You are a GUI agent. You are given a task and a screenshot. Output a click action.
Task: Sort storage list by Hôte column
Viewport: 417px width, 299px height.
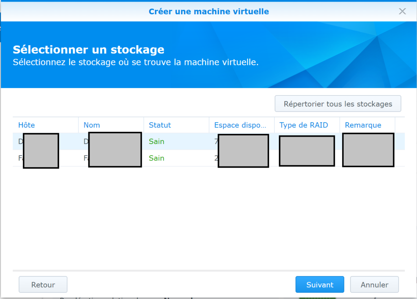[27, 125]
